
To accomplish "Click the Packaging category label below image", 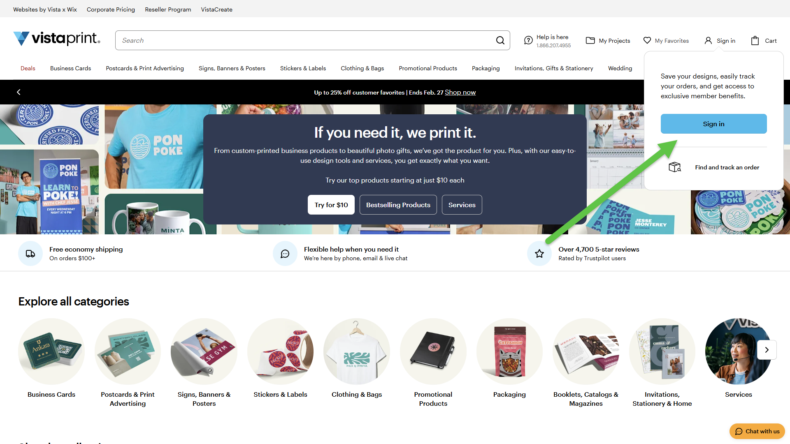I will pos(509,394).
